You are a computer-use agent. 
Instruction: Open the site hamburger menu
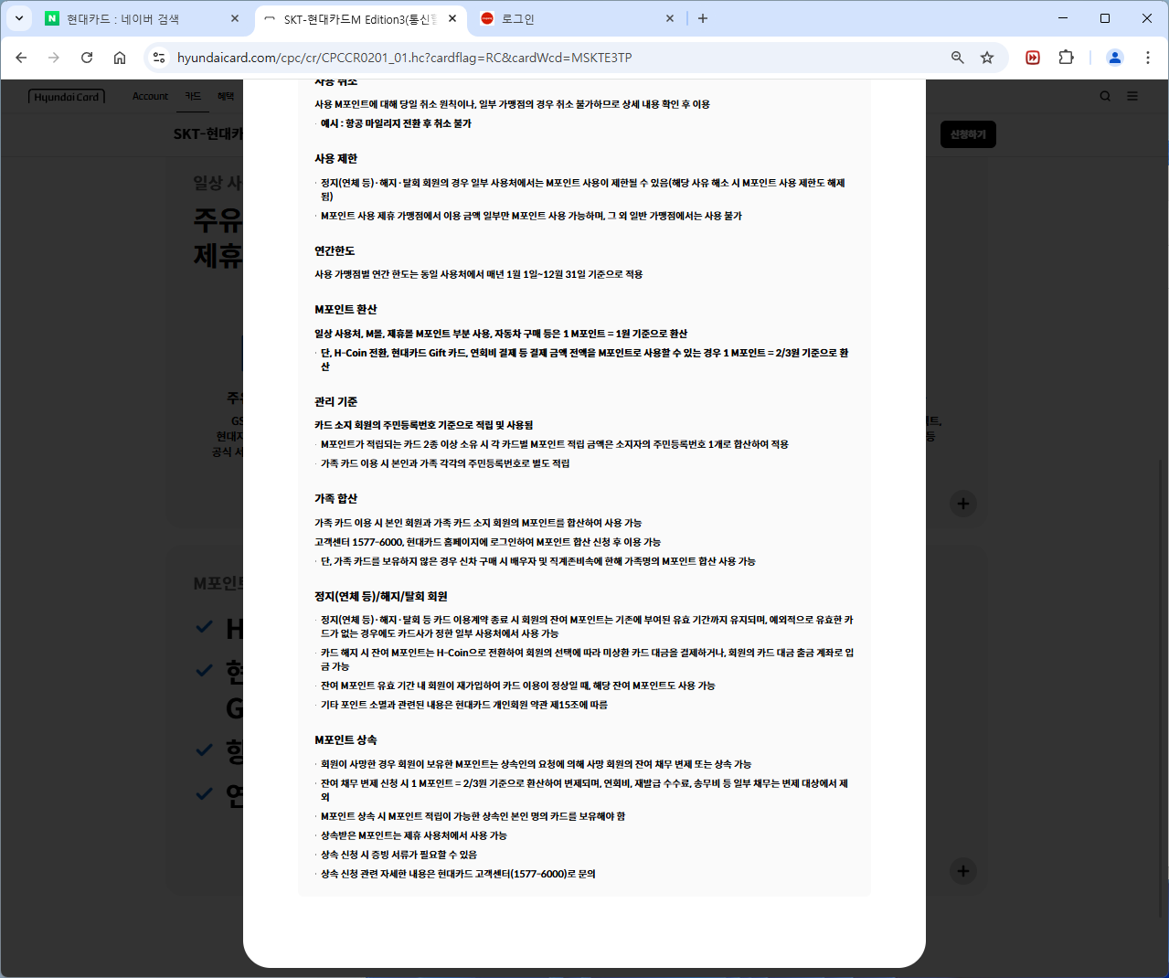[1132, 96]
